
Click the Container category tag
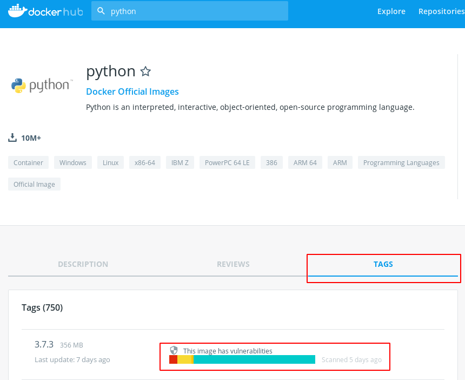tap(28, 162)
